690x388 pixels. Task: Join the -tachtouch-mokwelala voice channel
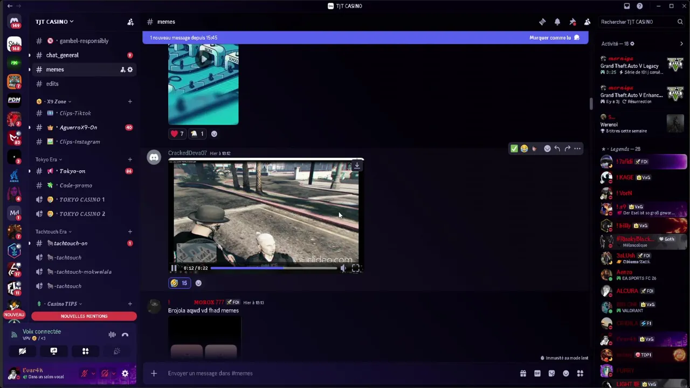point(84,272)
